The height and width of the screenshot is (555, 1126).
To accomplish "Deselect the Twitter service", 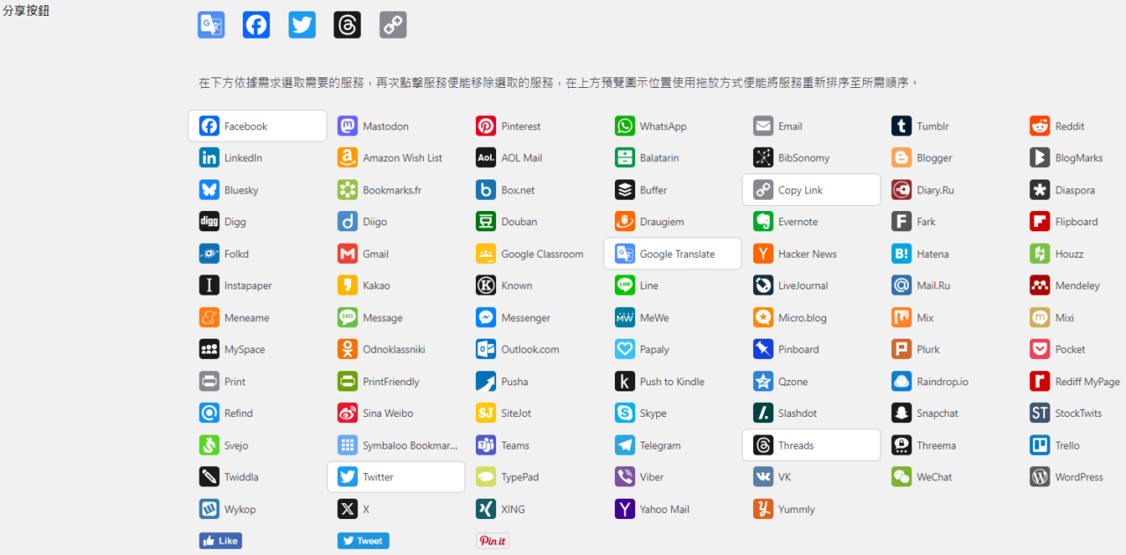I will coord(396,477).
